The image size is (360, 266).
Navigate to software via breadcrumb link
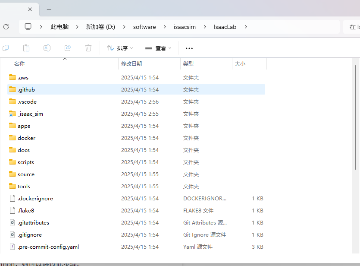(144, 26)
